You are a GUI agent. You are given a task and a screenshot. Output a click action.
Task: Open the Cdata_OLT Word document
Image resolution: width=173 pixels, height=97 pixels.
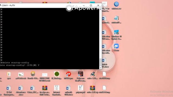point(33,89)
